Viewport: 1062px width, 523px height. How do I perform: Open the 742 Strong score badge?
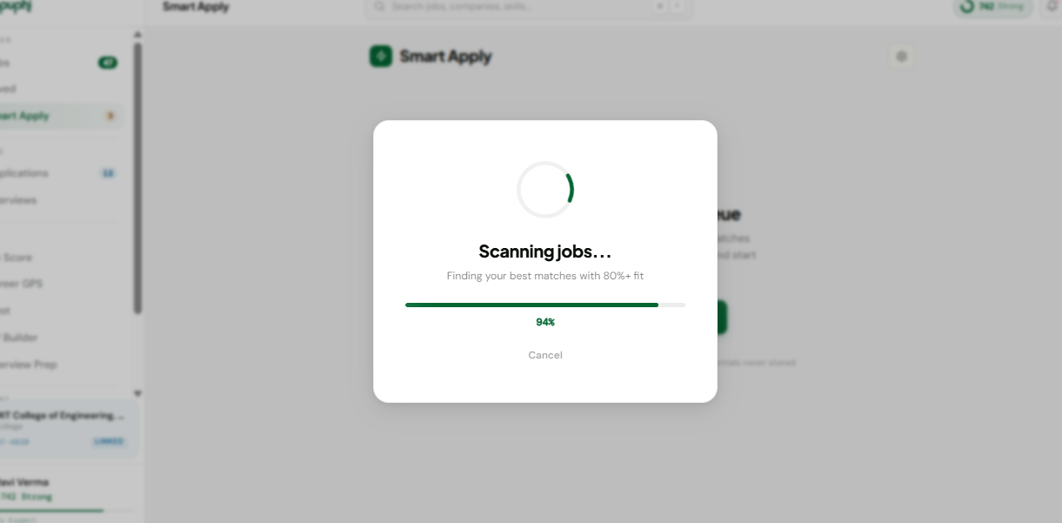point(993,6)
